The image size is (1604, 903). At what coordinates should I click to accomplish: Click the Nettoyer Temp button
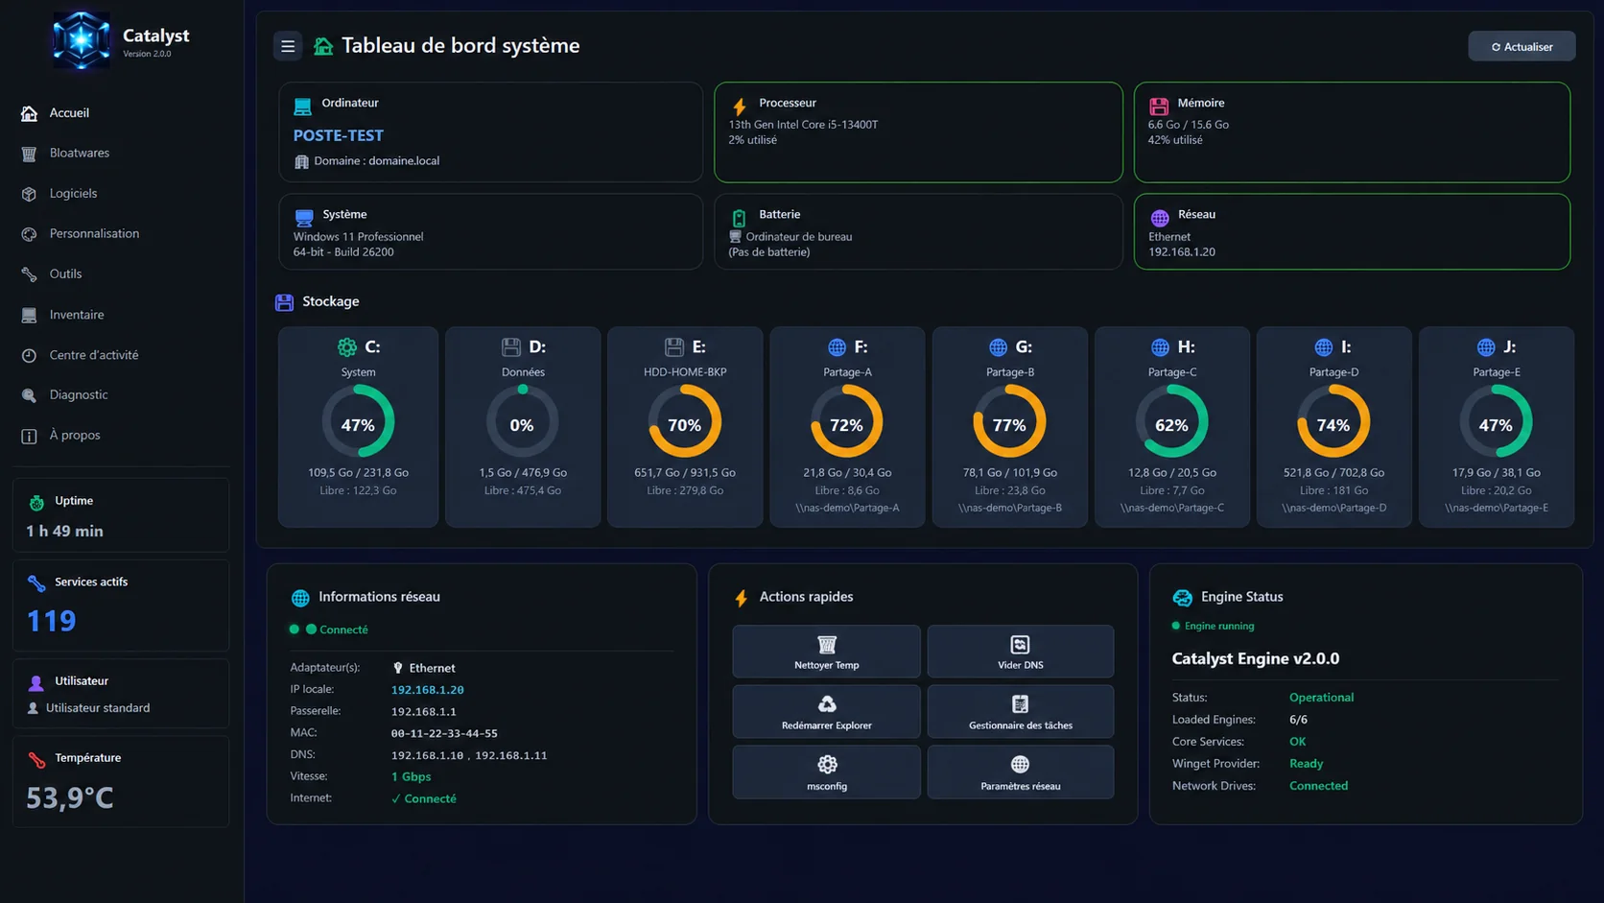coord(826,652)
